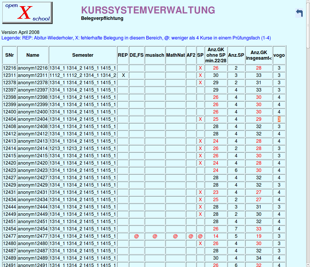
Task: Click student number 12399
Action: pyautogui.click(x=9, y=104)
